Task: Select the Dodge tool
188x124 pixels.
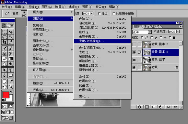Action: [x=11, y=64]
